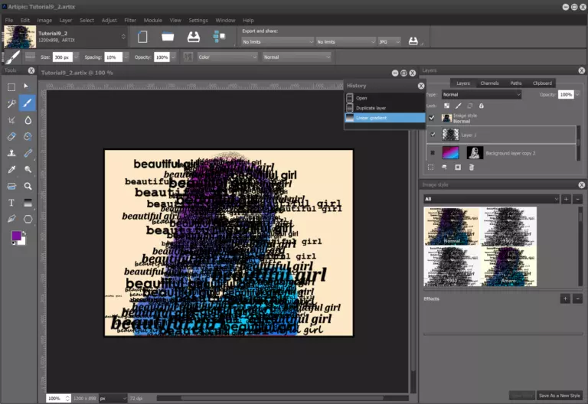
Task: Toggle Image style visibility checkbox
Action: pos(432,118)
